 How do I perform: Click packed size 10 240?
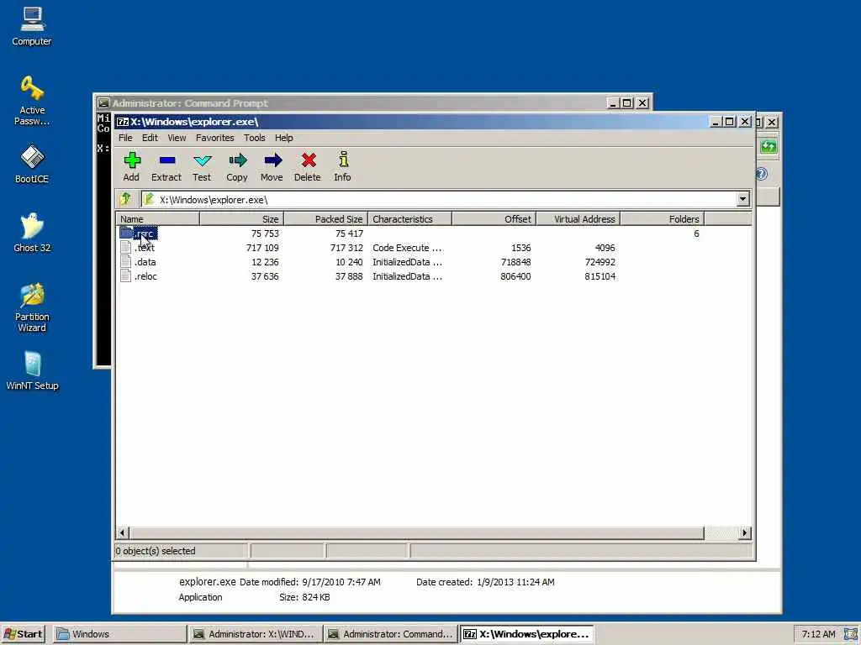pyautogui.click(x=349, y=262)
